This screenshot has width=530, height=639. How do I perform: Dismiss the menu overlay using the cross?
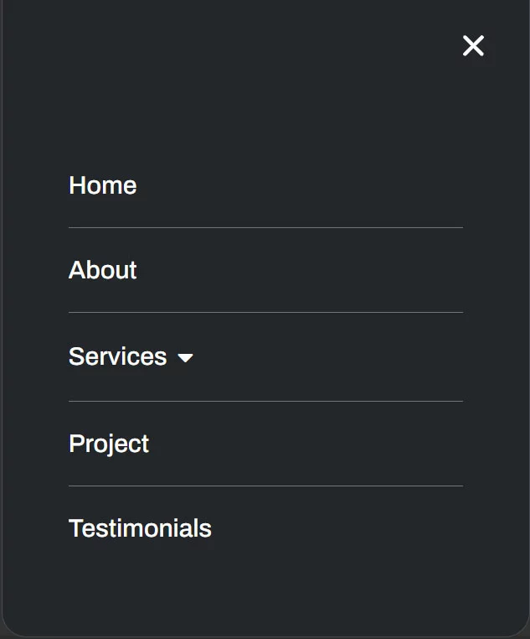473,46
